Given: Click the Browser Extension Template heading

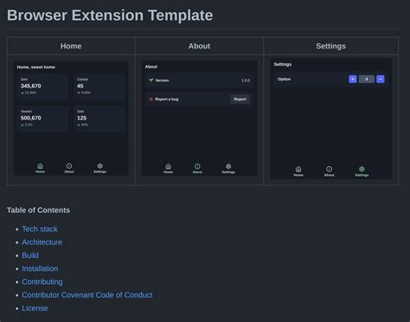Looking at the screenshot, I should [x=110, y=16].
